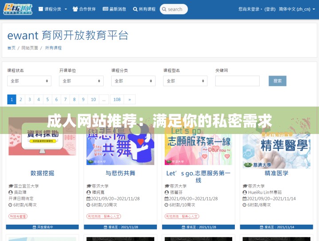Click the tag on 与悲伤共舞 card

pos(104,216)
